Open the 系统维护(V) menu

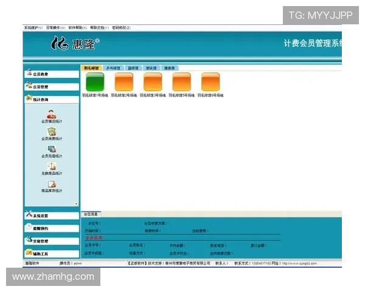[33, 28]
